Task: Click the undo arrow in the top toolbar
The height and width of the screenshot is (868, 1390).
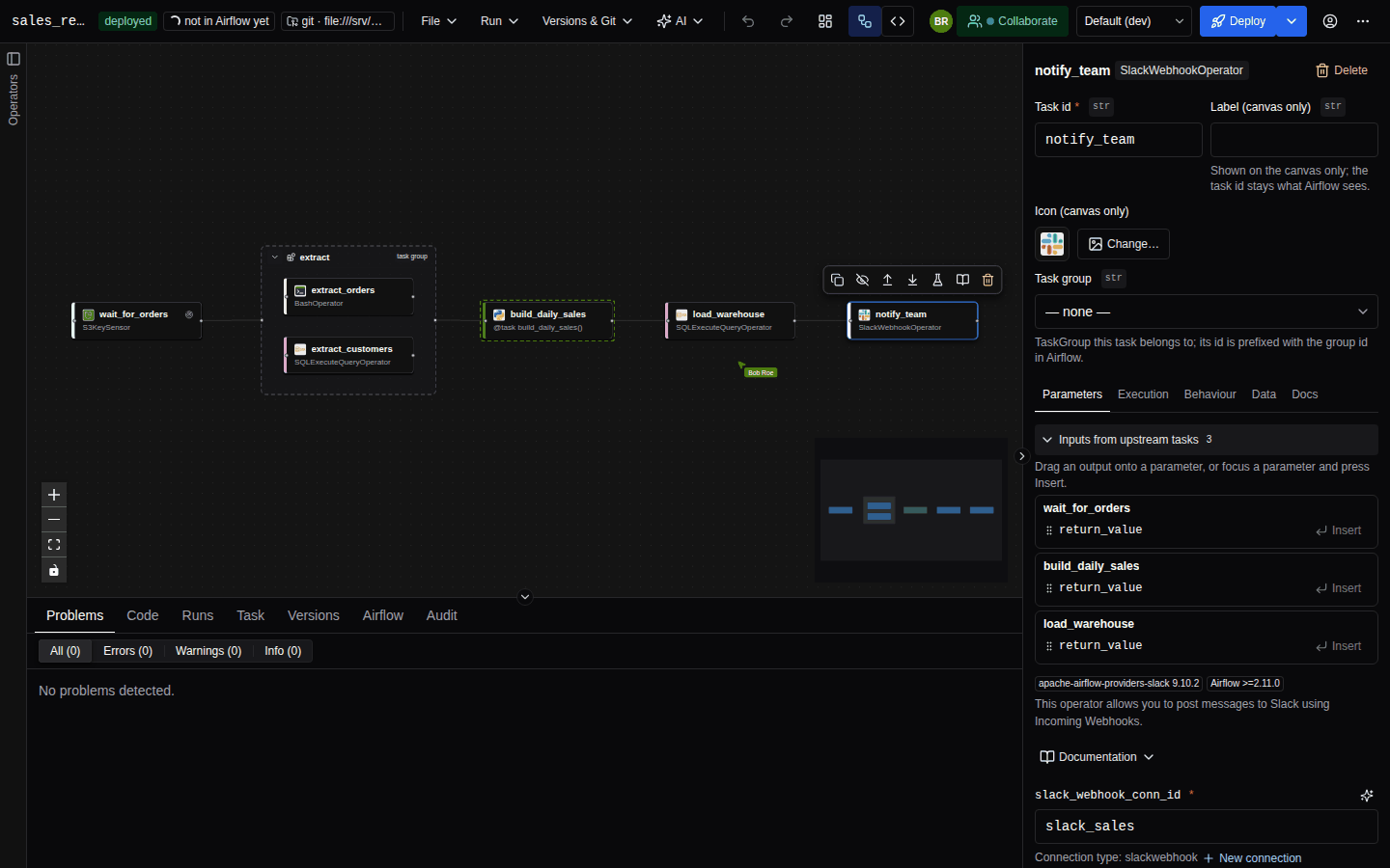Action: (x=748, y=21)
